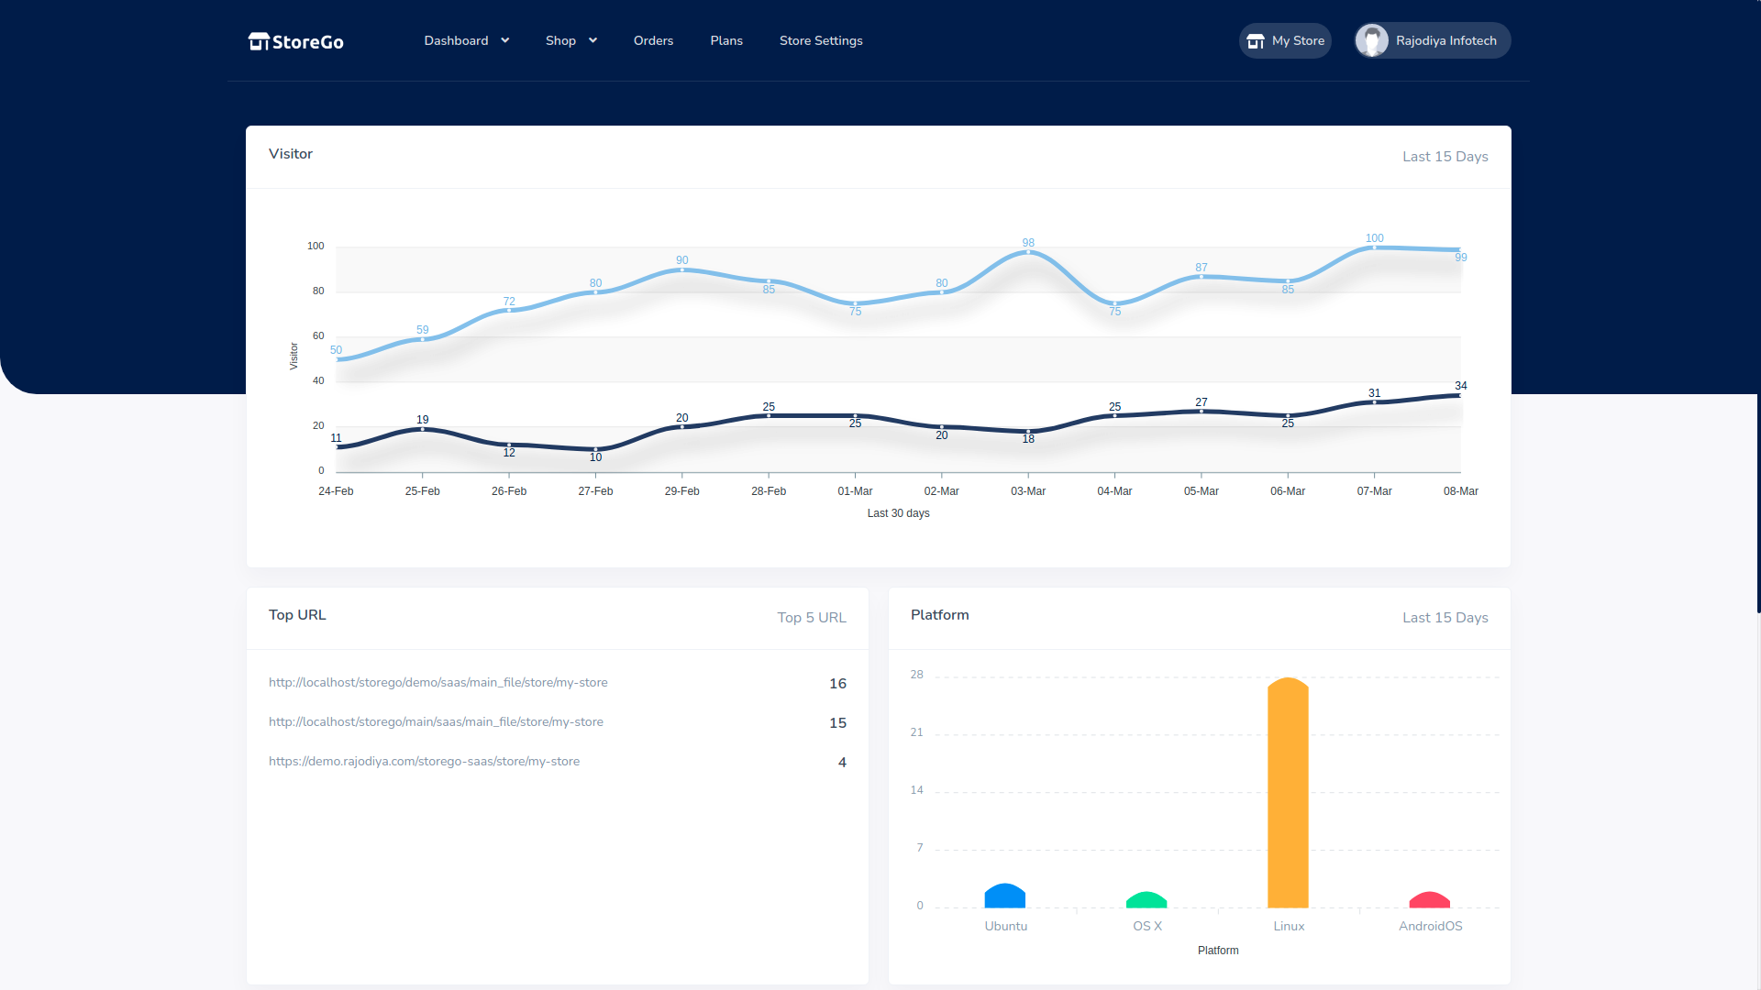The height and width of the screenshot is (990, 1761).
Task: Open the main/saas my-store URL link
Action: [x=436, y=722]
